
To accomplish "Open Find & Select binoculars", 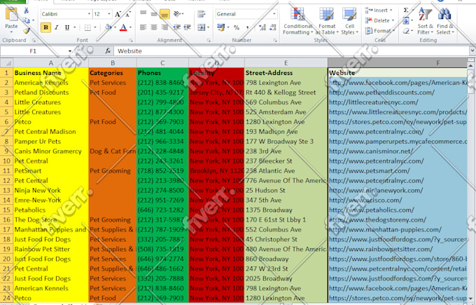I will pyautogui.click(x=445, y=20).
